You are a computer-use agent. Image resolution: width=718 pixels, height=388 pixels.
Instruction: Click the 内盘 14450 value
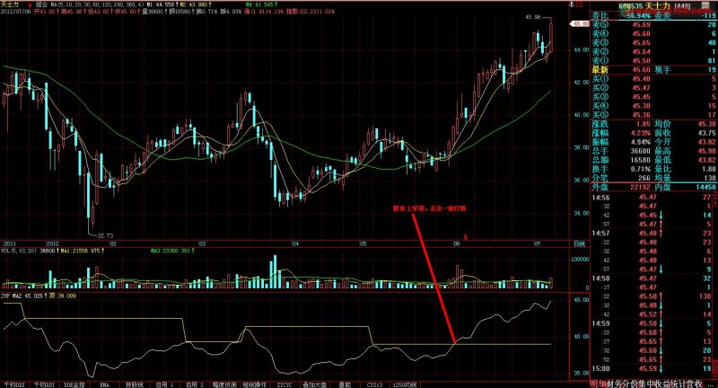[x=705, y=188]
